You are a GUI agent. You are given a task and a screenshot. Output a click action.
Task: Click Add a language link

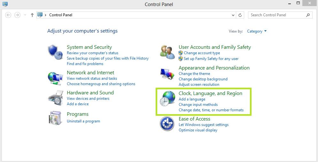pos(192,99)
